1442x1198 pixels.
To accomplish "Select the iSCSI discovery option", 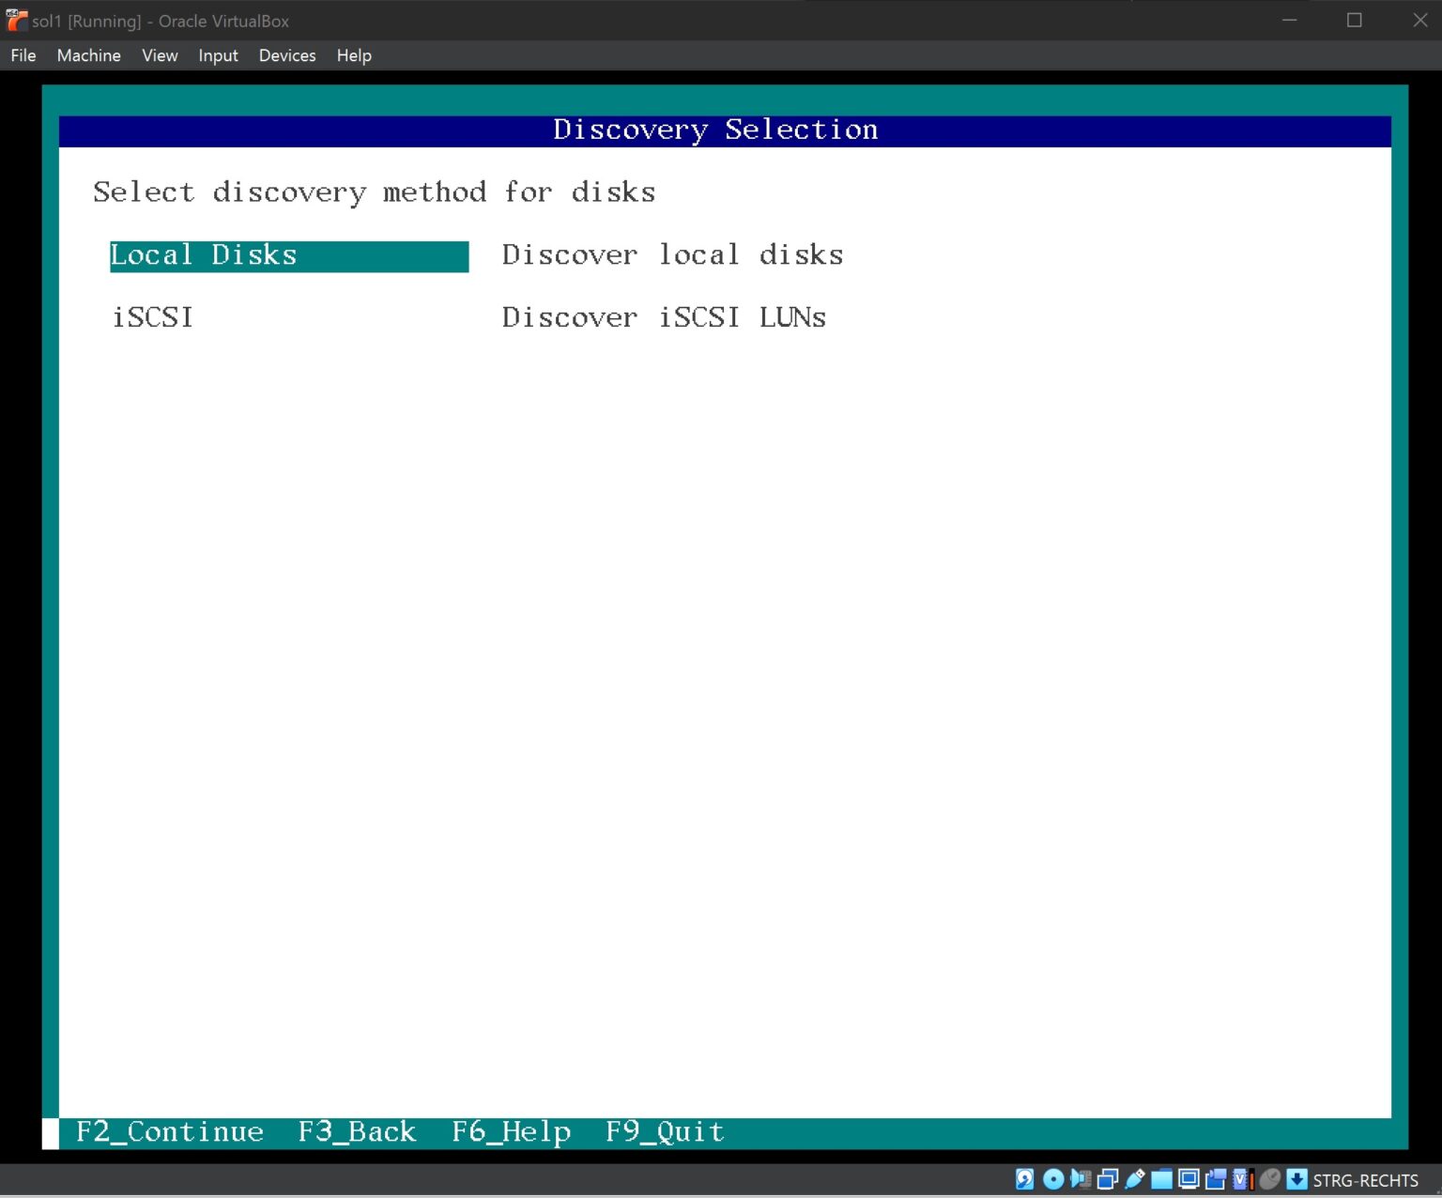I will pyautogui.click(x=153, y=317).
